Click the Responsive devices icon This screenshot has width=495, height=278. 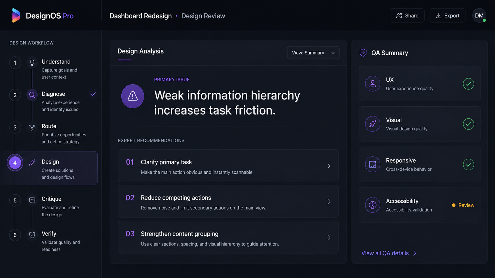click(372, 164)
